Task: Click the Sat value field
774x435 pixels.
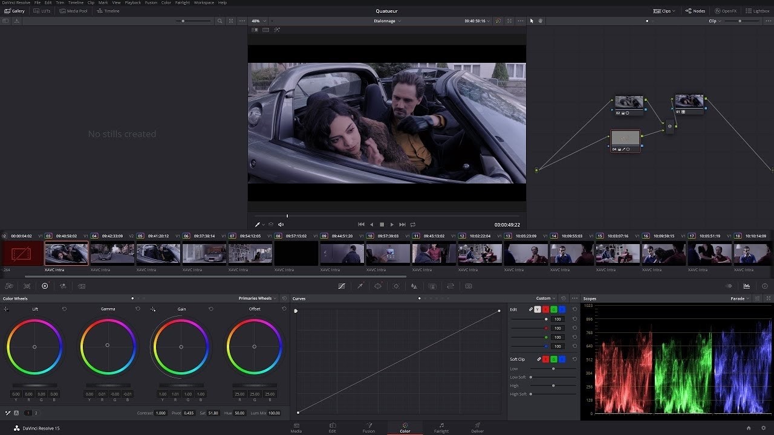Action: coord(213,413)
